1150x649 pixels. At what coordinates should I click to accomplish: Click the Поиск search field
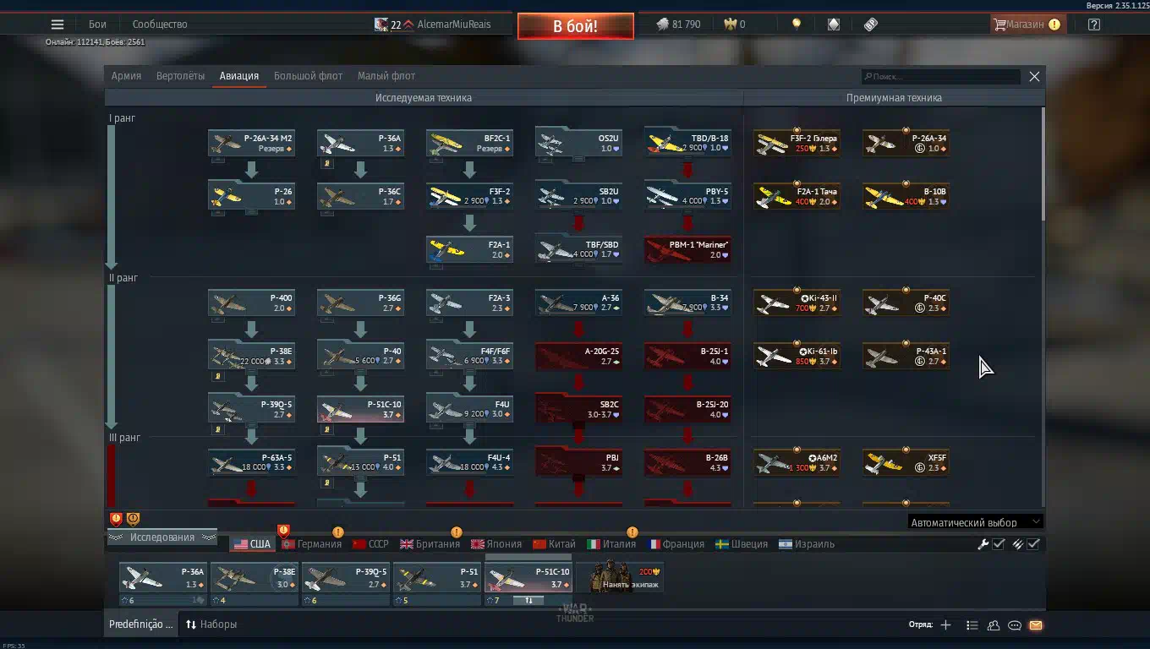941,77
